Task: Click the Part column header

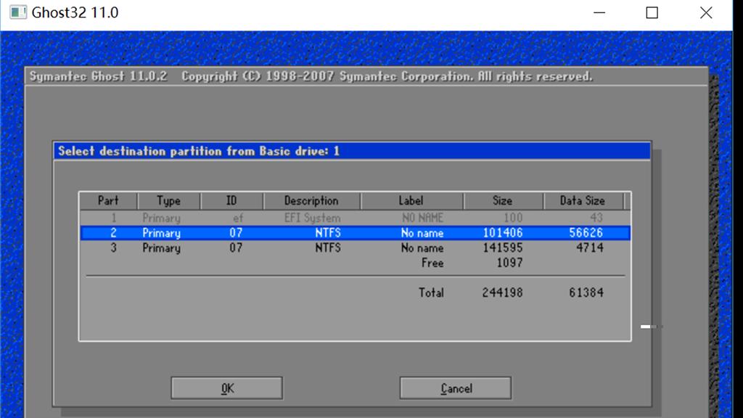Action: (x=107, y=200)
